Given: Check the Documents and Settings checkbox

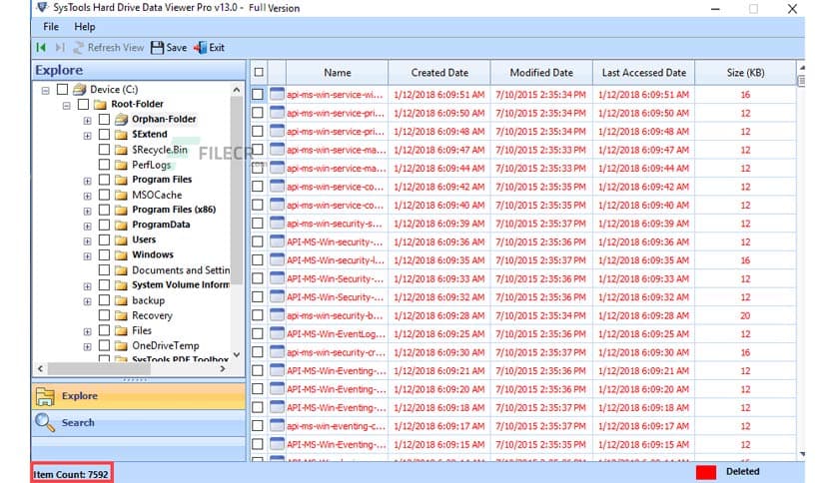Looking at the screenshot, I should [x=104, y=270].
